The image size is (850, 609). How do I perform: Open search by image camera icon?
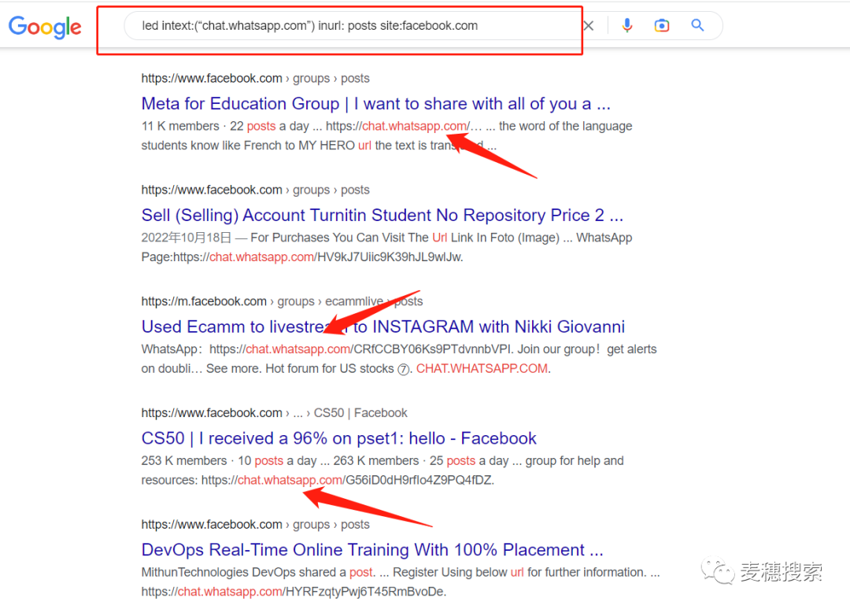662,26
